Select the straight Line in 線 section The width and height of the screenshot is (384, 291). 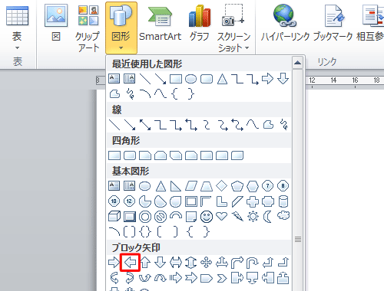coord(114,125)
